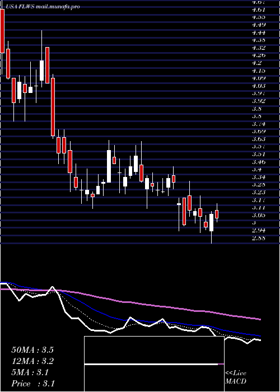280x392 pixels.
Task: Click the 3.74 price axis label
Action: [259, 124]
